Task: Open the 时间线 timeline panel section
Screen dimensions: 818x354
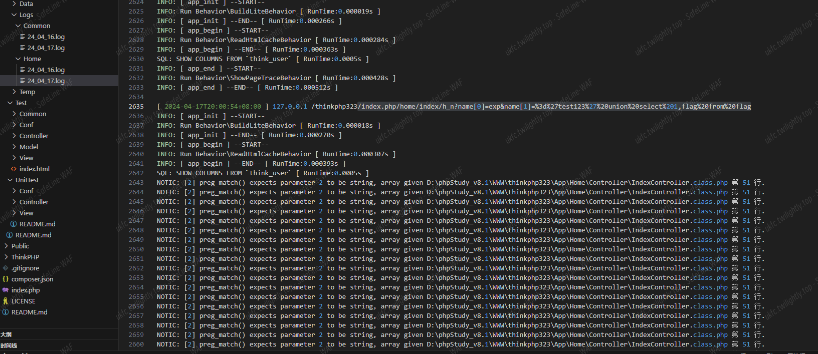Action: tap(9, 345)
